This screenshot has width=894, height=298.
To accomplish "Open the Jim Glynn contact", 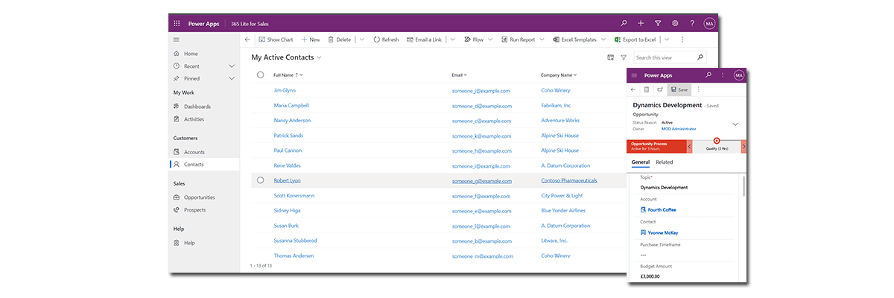I will (285, 90).
